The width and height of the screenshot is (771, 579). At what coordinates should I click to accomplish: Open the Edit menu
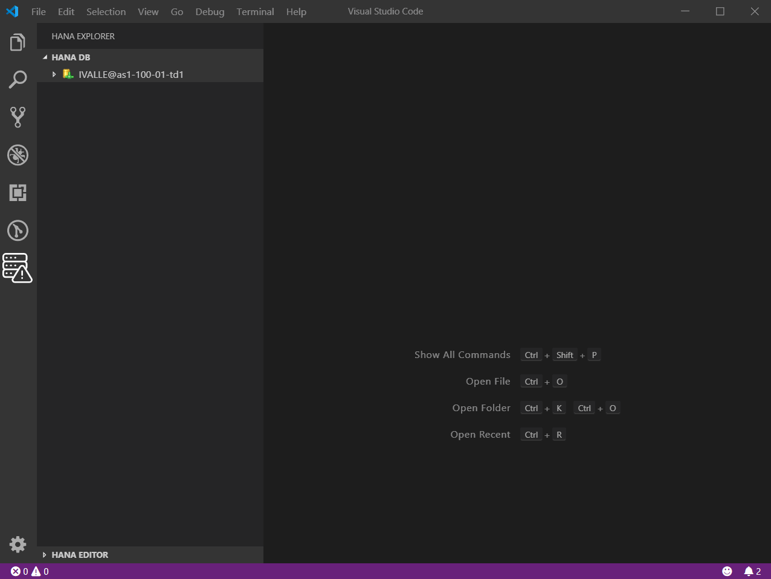66,11
